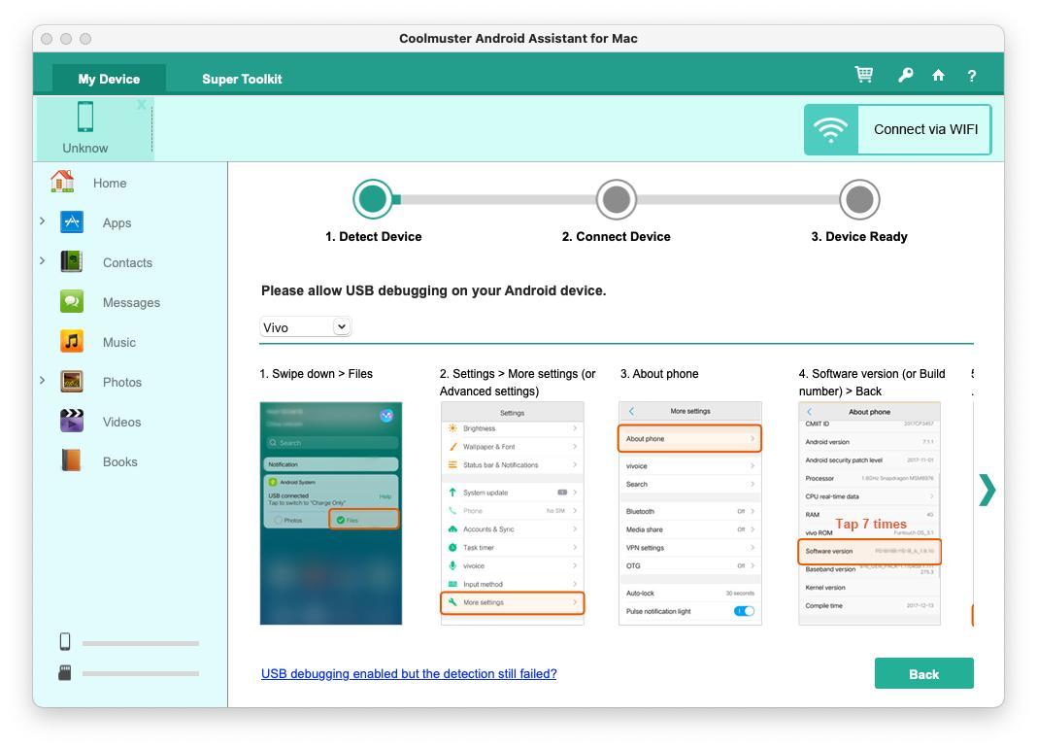Open the Messages sidebar item
1037x748 pixels.
point(132,302)
